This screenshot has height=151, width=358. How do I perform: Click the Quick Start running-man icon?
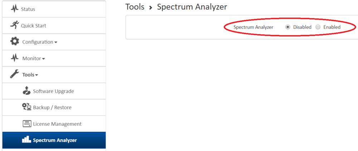pos(14,25)
